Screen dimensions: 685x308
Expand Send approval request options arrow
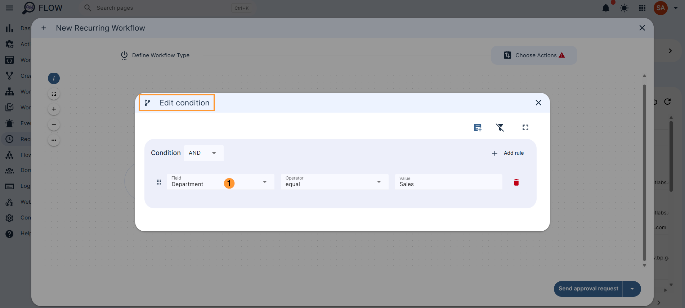[x=632, y=289]
